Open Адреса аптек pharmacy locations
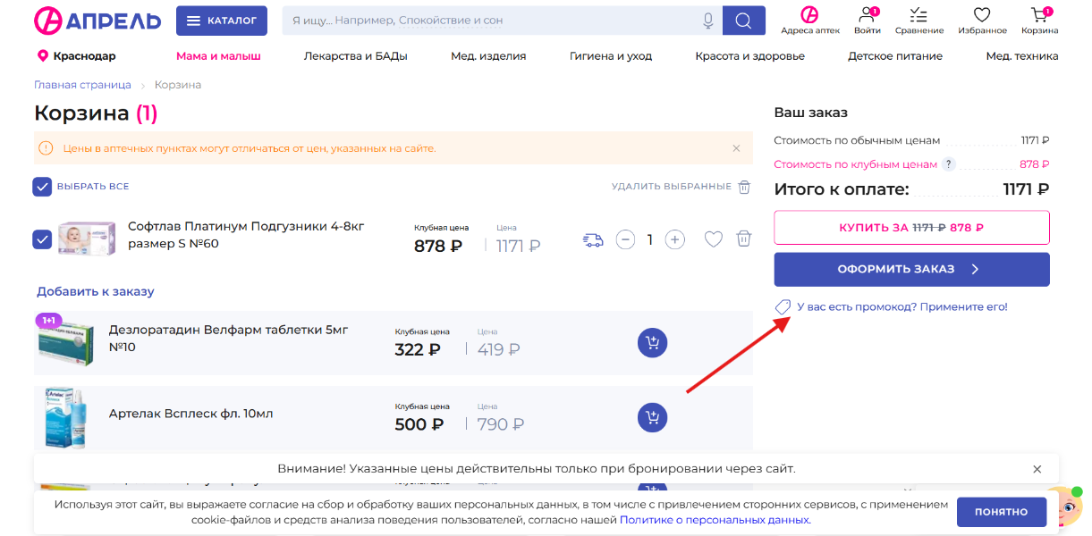Image resolution: width=1092 pixels, height=536 pixels. pos(810,21)
